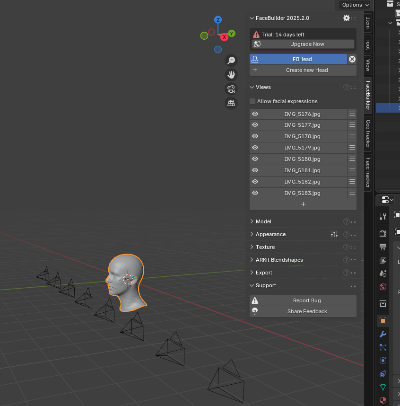
Task: Toggle camera view icon in viewport
Action: 231,89
